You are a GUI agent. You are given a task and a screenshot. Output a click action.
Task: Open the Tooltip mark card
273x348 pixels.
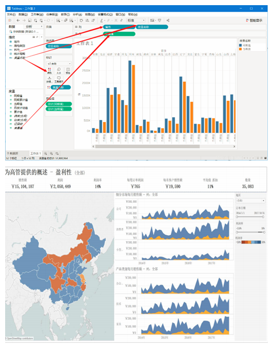[59, 79]
